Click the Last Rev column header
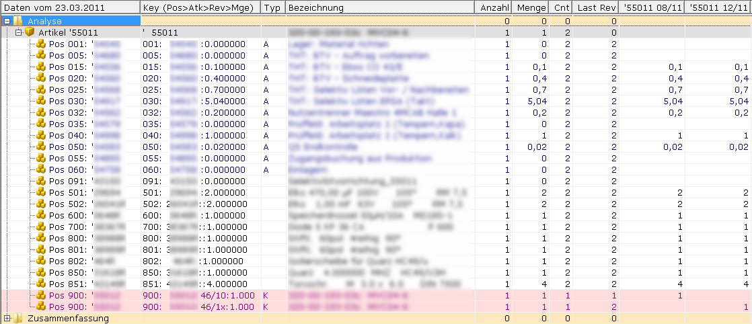The height and width of the screenshot is (324, 752). click(597, 7)
